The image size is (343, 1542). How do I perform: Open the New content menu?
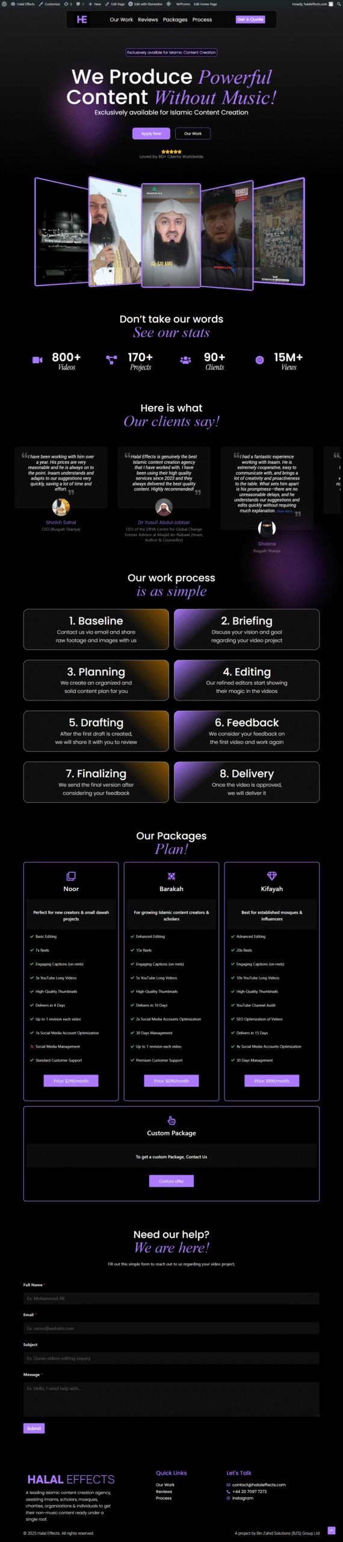[94, 4]
